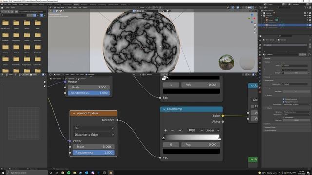Remove ColorRamp stop with minus button
Screen dimensions: 312x175
(172, 130)
